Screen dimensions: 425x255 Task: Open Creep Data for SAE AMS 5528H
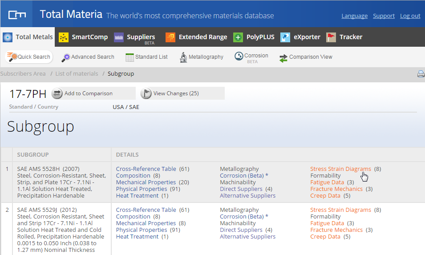(325, 196)
